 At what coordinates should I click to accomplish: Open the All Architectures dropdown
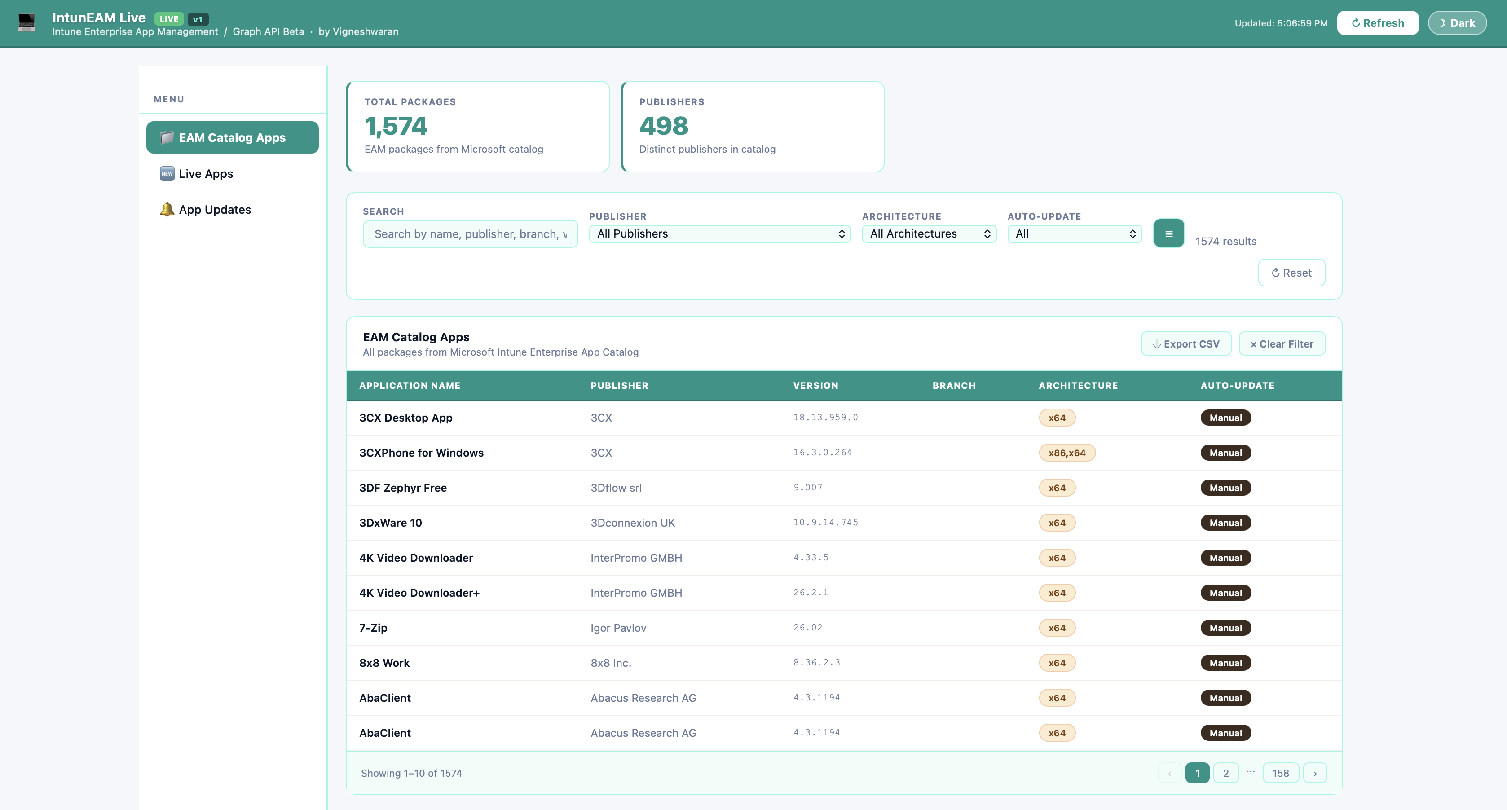929,233
